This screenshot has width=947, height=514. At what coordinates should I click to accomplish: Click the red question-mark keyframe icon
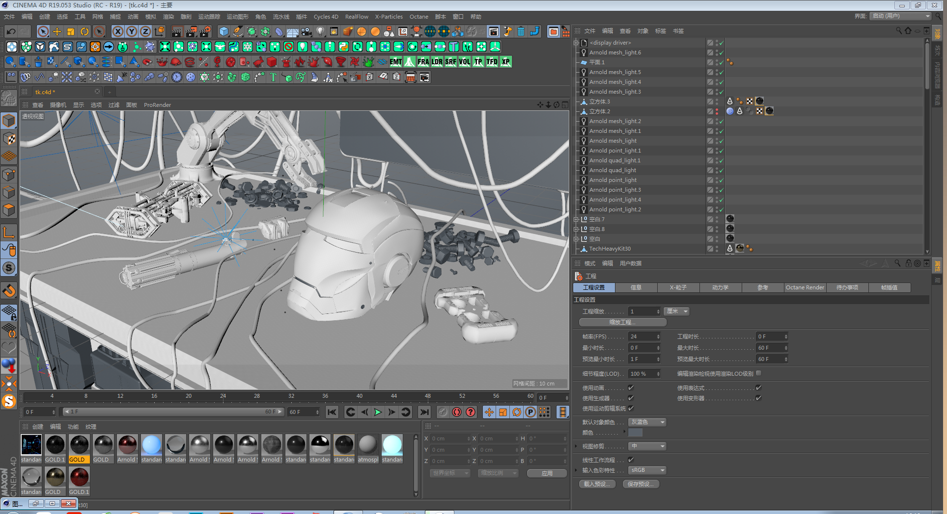click(471, 412)
